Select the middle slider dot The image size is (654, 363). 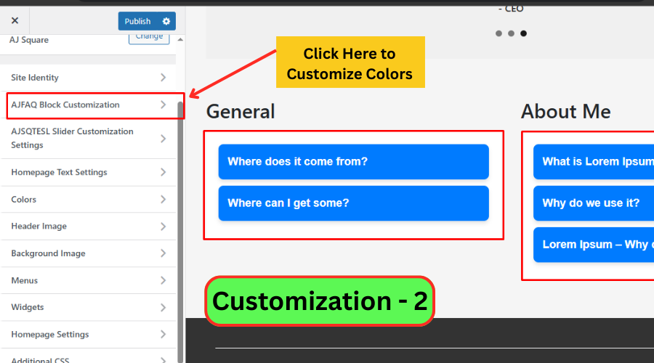[511, 33]
